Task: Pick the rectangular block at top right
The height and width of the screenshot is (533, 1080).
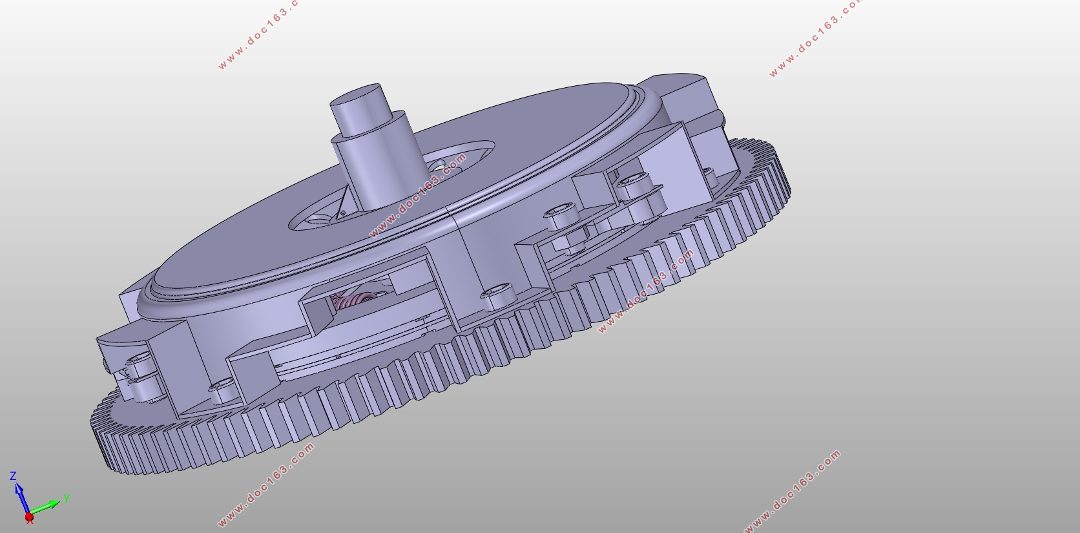Action: 685,97
